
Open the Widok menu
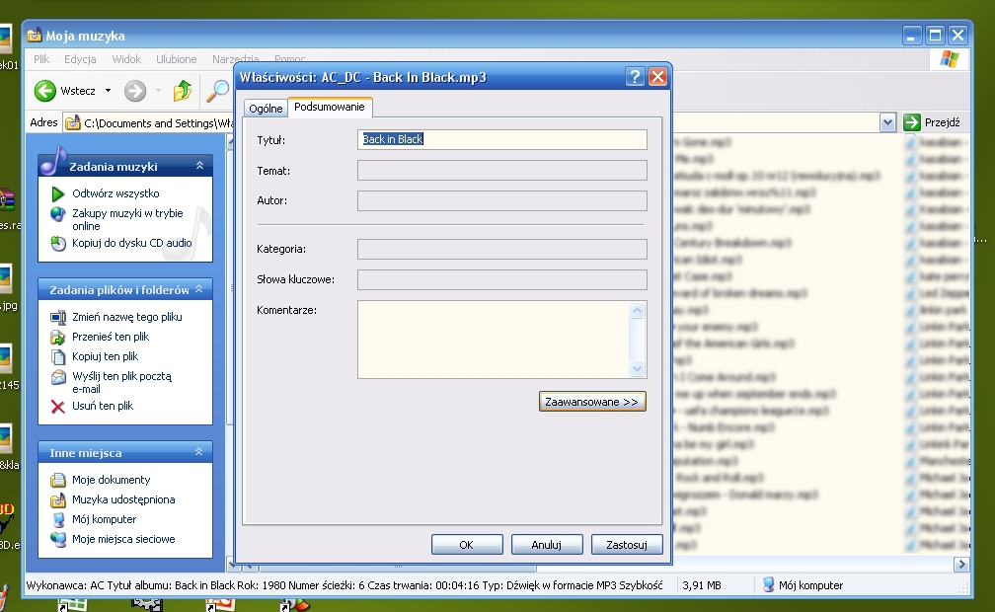coord(126,59)
